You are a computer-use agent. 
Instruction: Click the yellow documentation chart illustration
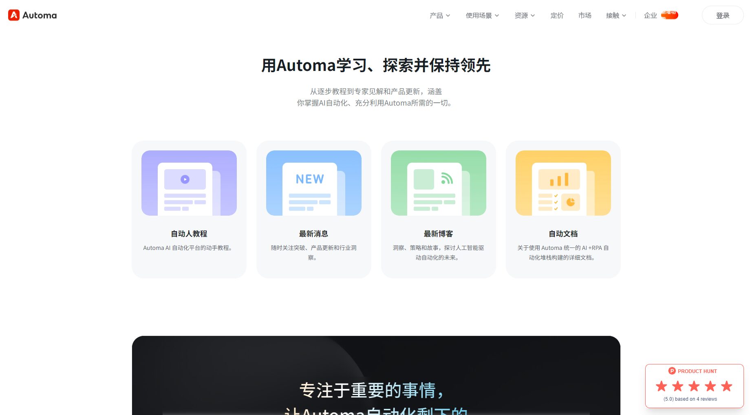click(563, 183)
